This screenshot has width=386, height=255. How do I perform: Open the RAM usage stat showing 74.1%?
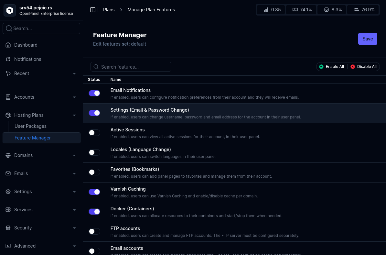point(301,9)
